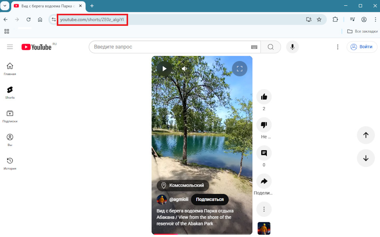Open the three-dot options beside the video
This screenshot has width=380, height=237.
[264, 209]
